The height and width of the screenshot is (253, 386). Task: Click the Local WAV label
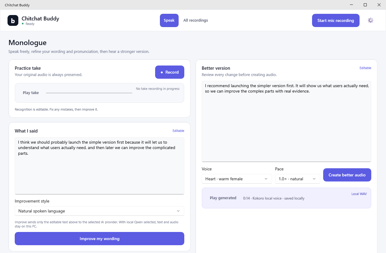click(x=359, y=194)
